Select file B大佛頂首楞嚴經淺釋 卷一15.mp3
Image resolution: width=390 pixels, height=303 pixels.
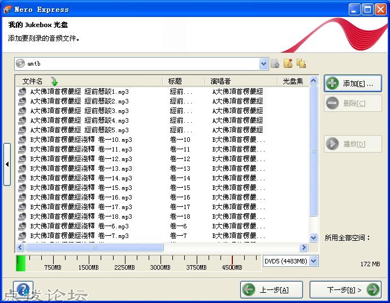coord(81,188)
